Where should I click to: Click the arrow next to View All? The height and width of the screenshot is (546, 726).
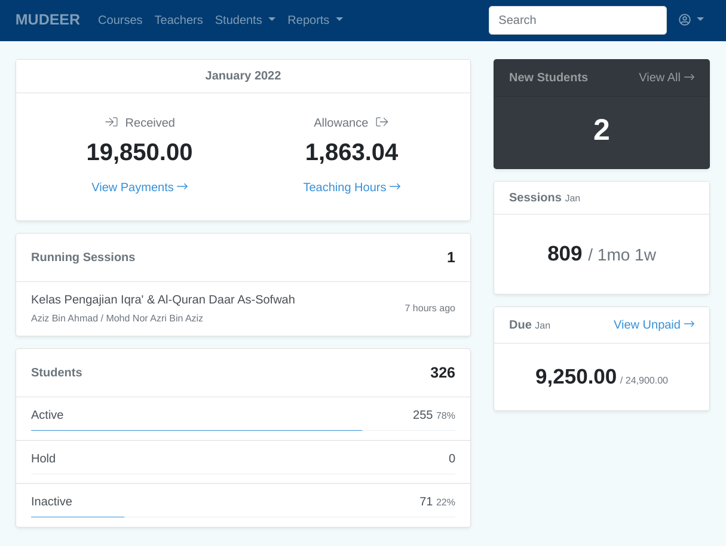(690, 77)
